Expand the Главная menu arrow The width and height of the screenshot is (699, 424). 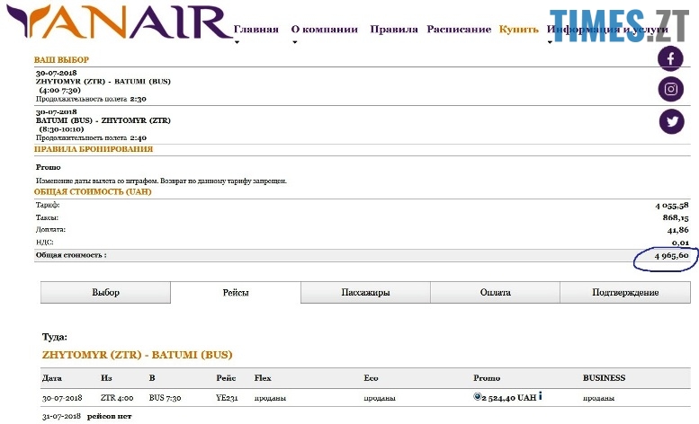[237, 41]
